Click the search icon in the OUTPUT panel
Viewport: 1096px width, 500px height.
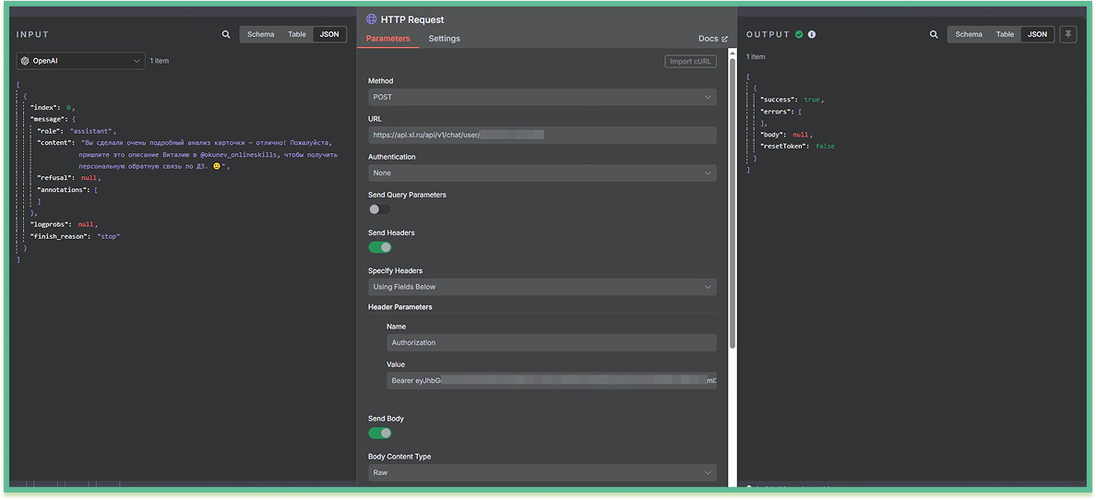[934, 34]
